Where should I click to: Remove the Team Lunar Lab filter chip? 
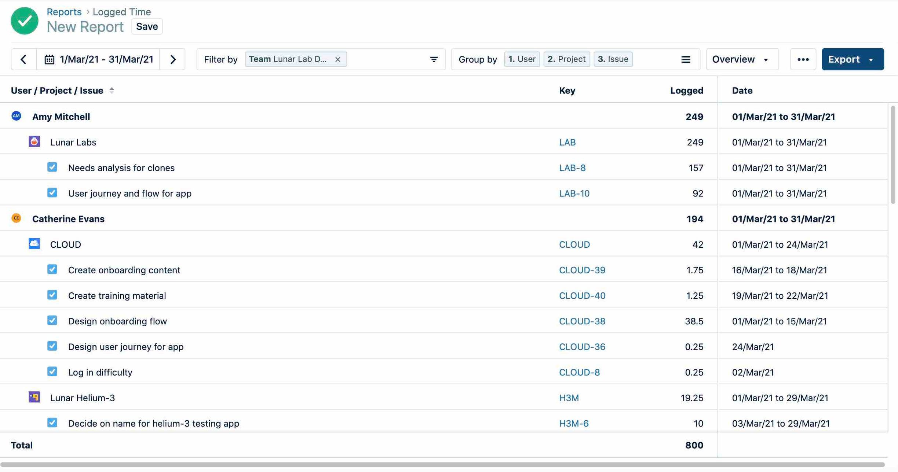(x=338, y=59)
